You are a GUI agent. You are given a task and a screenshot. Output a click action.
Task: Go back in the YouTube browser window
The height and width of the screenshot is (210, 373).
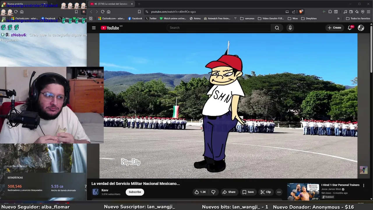91,12
